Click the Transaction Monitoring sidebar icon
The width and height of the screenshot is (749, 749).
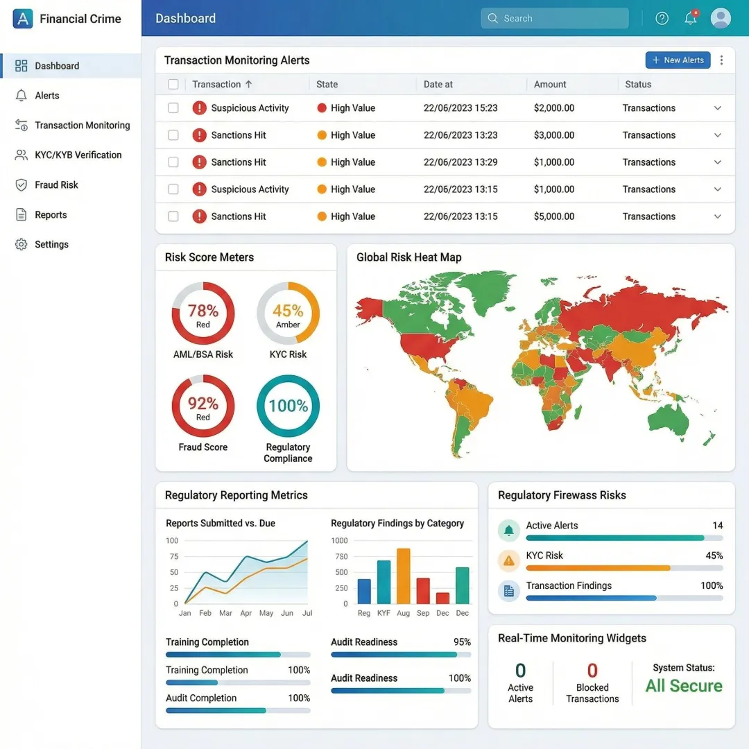[x=21, y=125]
